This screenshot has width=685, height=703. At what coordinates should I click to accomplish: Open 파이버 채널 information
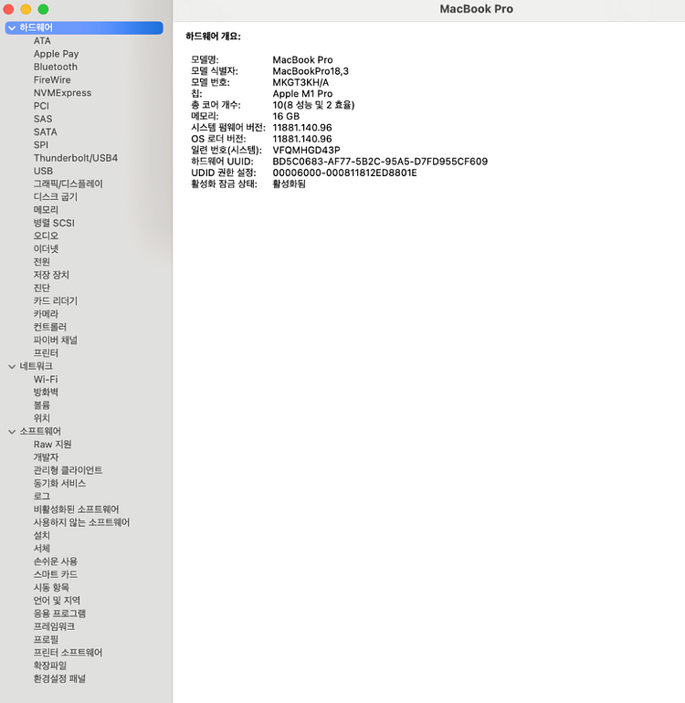point(55,340)
